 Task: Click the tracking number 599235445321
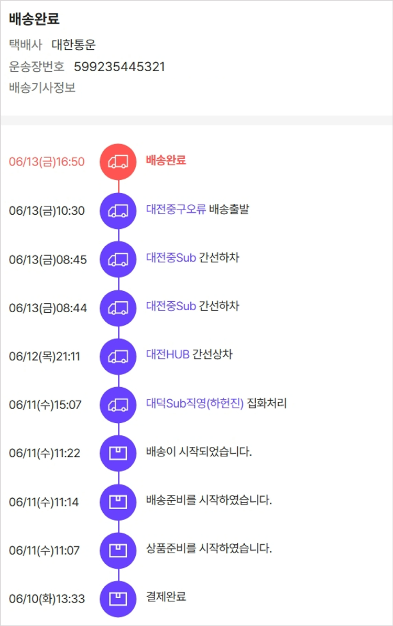(119, 67)
